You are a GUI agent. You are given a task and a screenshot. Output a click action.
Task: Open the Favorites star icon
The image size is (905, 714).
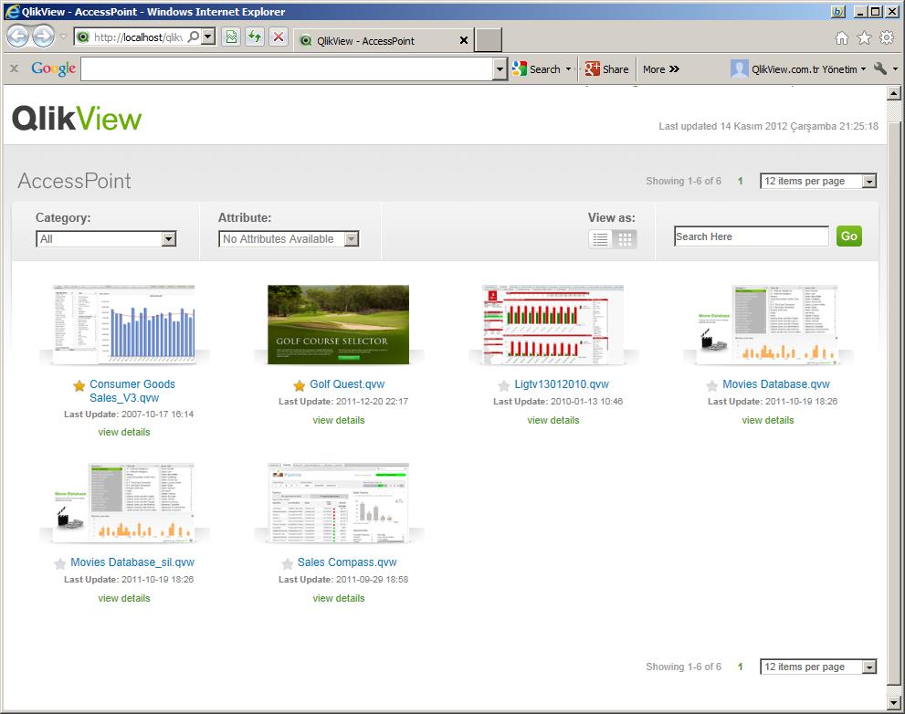coord(864,38)
